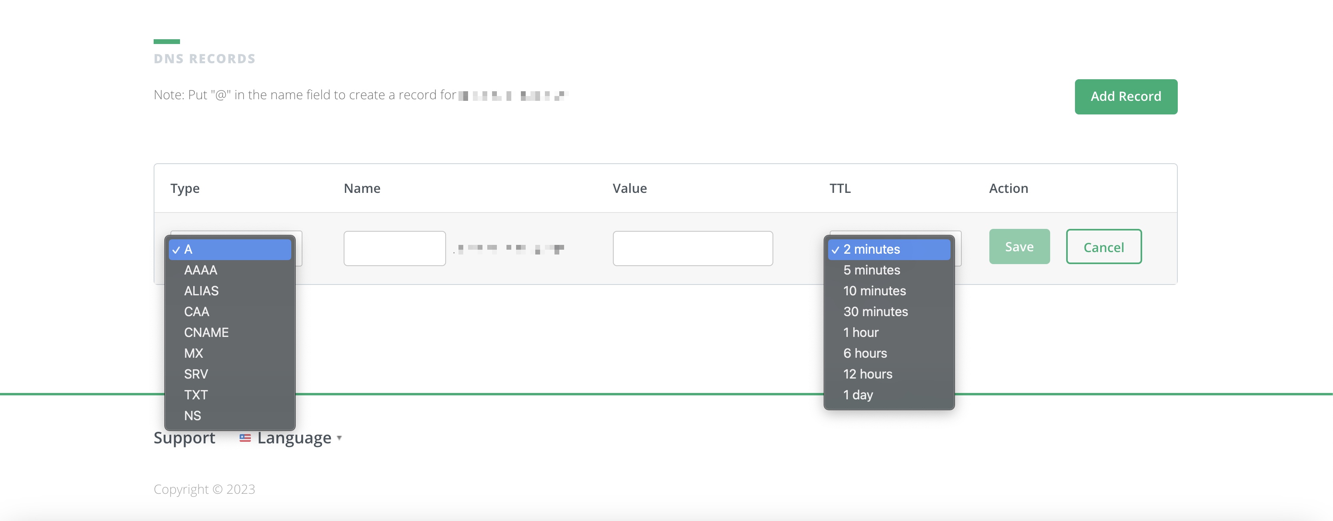Choose 30 minutes TTL option
Screen dimensions: 1333x521
(889, 311)
